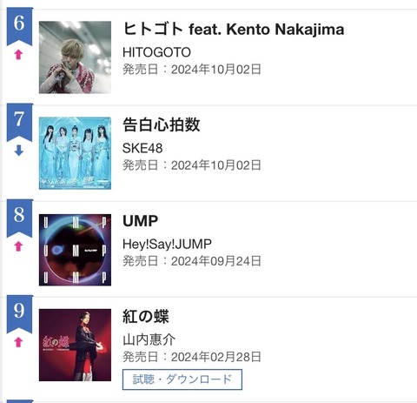
Task: Click blue down arrow under rank 7
Action: tap(18, 151)
